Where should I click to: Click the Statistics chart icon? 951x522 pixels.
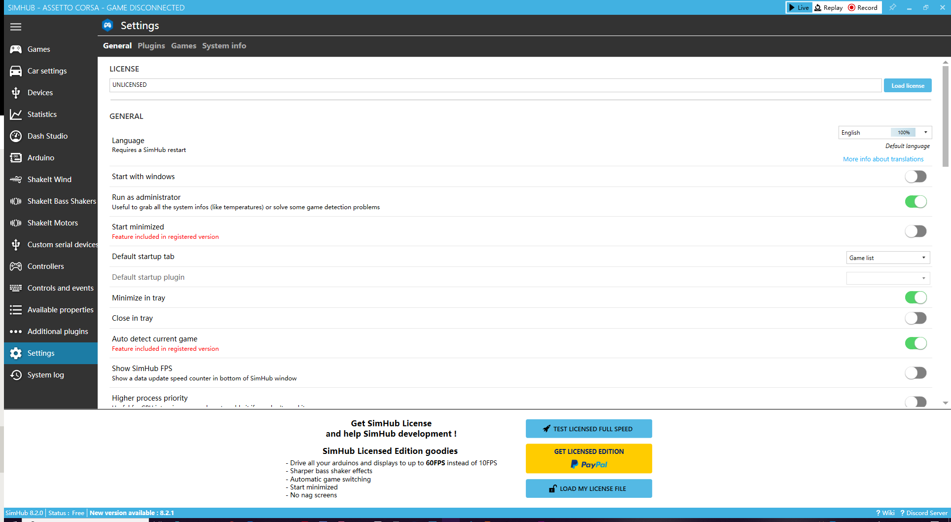tap(16, 114)
